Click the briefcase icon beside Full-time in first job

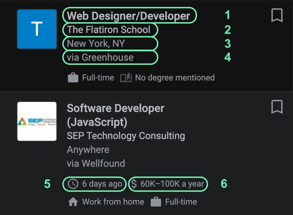point(73,78)
